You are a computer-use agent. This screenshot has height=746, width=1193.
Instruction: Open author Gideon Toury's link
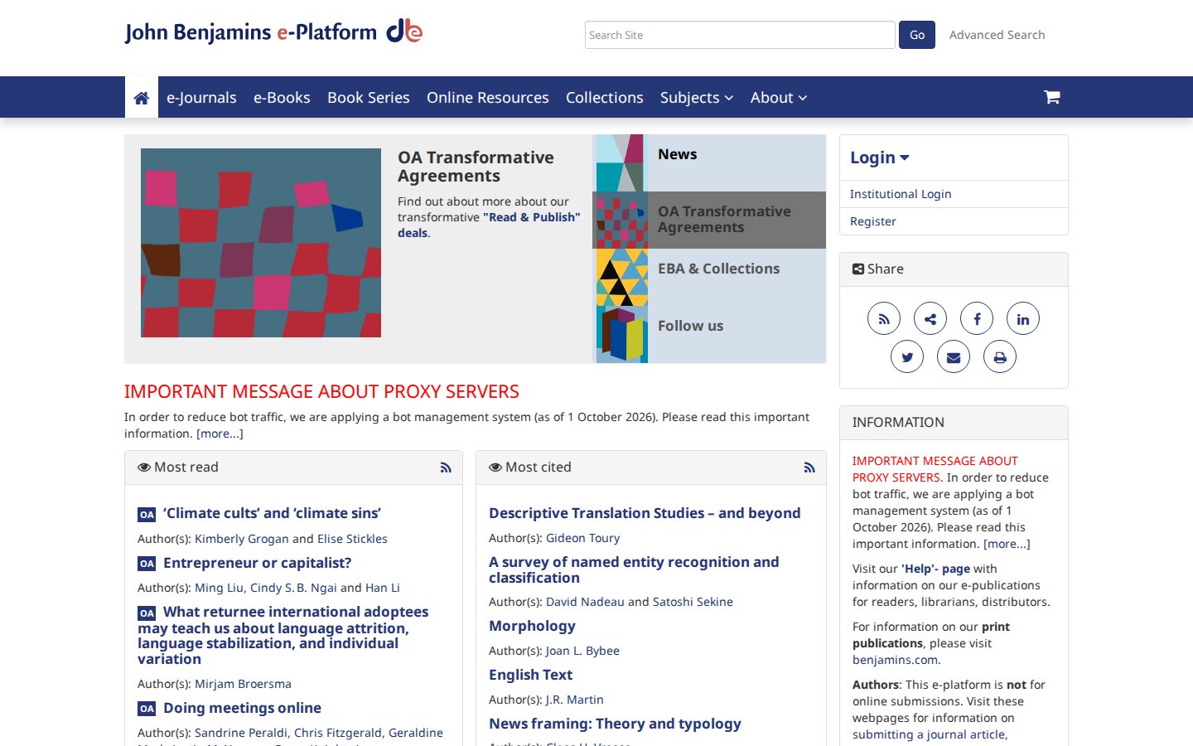582,538
